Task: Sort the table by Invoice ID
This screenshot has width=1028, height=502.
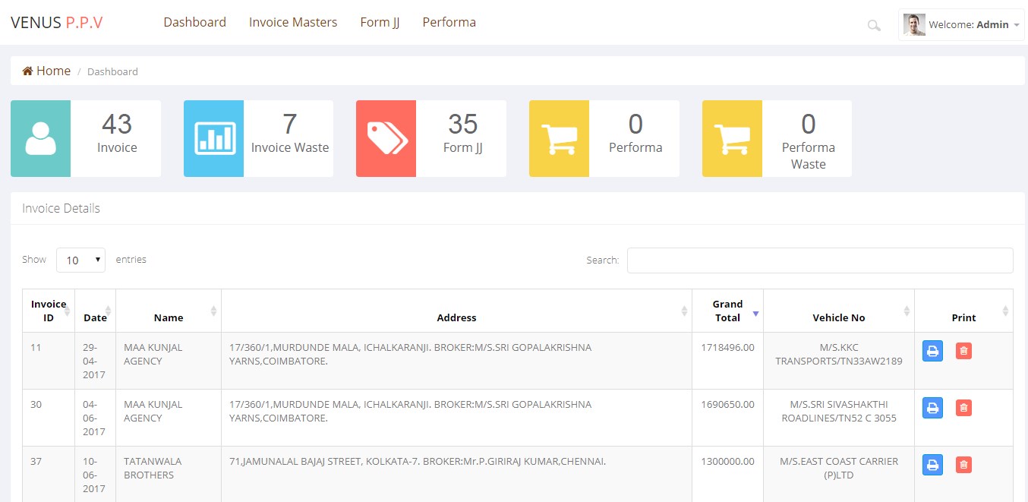Action: coord(49,311)
